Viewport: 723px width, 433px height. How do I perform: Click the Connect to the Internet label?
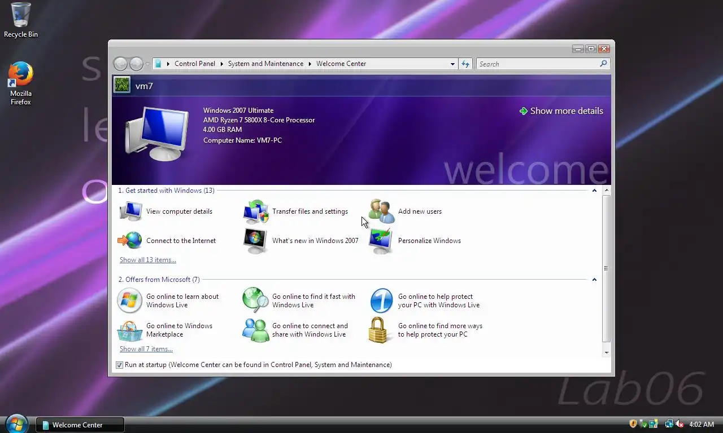point(181,241)
